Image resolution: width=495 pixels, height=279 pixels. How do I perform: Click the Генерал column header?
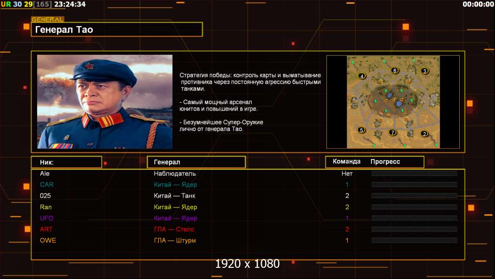pyautogui.click(x=196, y=162)
